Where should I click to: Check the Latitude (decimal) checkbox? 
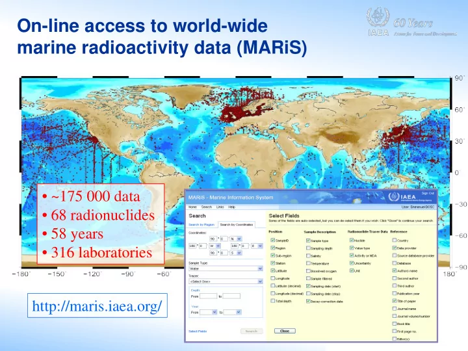(x=272, y=285)
